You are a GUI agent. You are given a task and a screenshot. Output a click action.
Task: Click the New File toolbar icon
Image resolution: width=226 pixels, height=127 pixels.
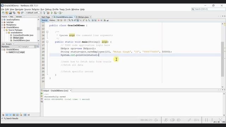click(4, 13)
